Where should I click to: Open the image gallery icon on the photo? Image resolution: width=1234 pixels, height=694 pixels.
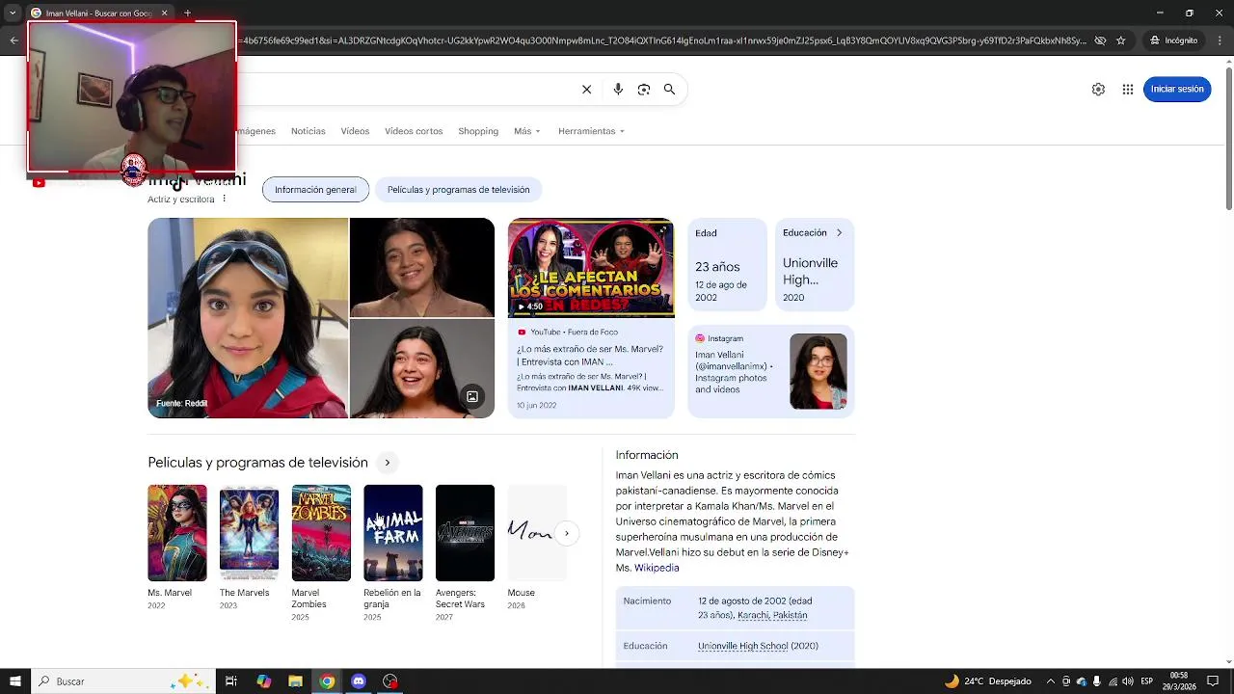pos(472,396)
